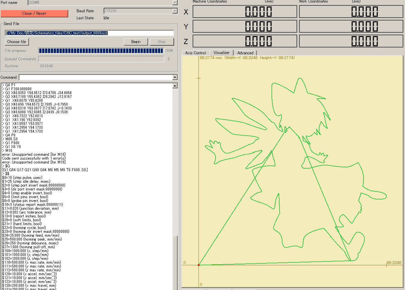Click the '$120=10.000 (x accel, mm/sec^2)' line

(x=29, y=274)
